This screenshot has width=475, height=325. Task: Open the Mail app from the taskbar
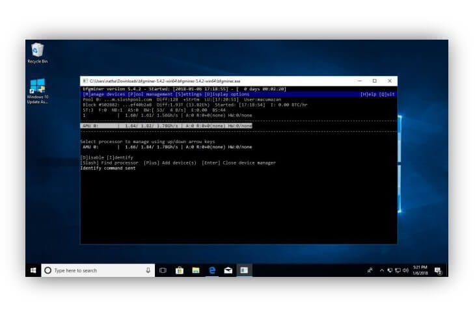pyautogui.click(x=228, y=270)
